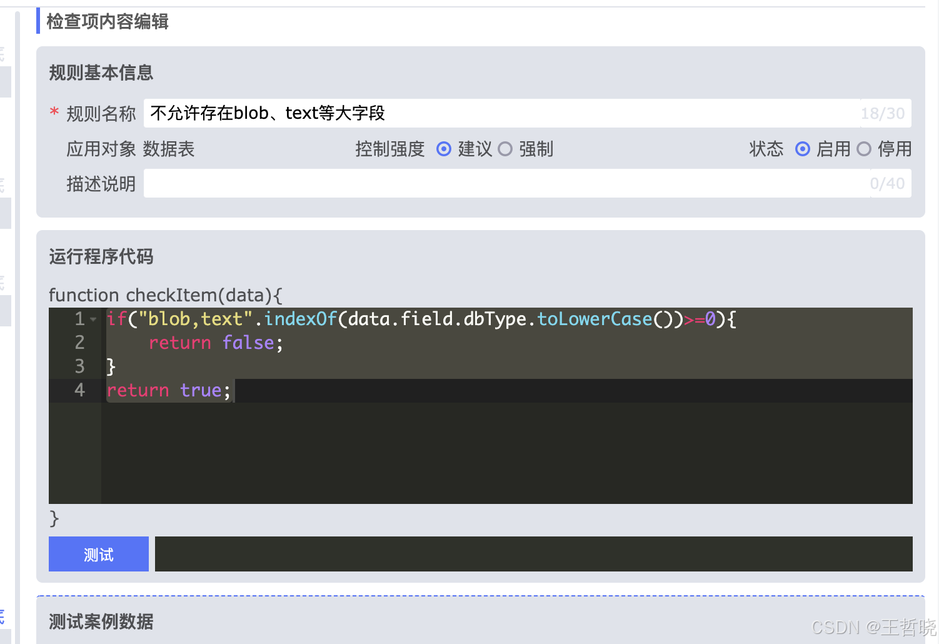Select the 强制 control strength radio button
This screenshot has height=644, width=939.
tap(505, 149)
